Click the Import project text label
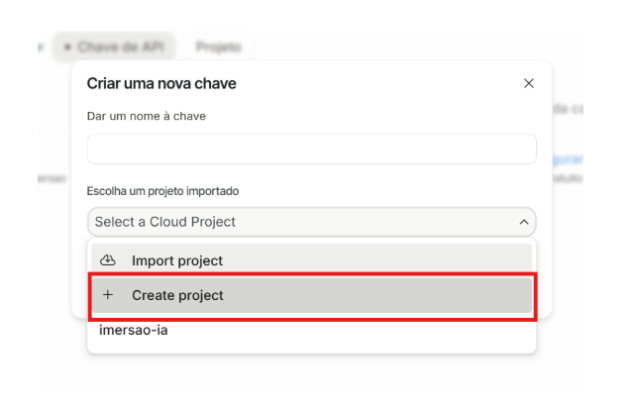The height and width of the screenshot is (408, 632). [x=177, y=260]
